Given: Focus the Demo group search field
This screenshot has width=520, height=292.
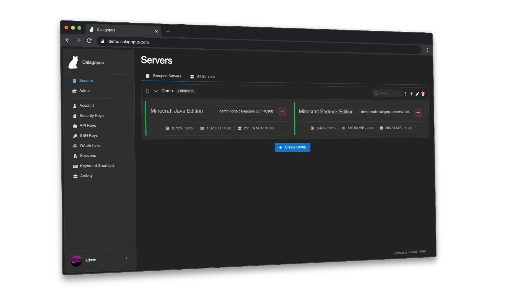Looking at the screenshot, I should (387, 93).
